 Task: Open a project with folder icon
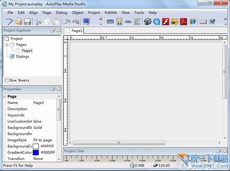pyautogui.click(x=18, y=22)
